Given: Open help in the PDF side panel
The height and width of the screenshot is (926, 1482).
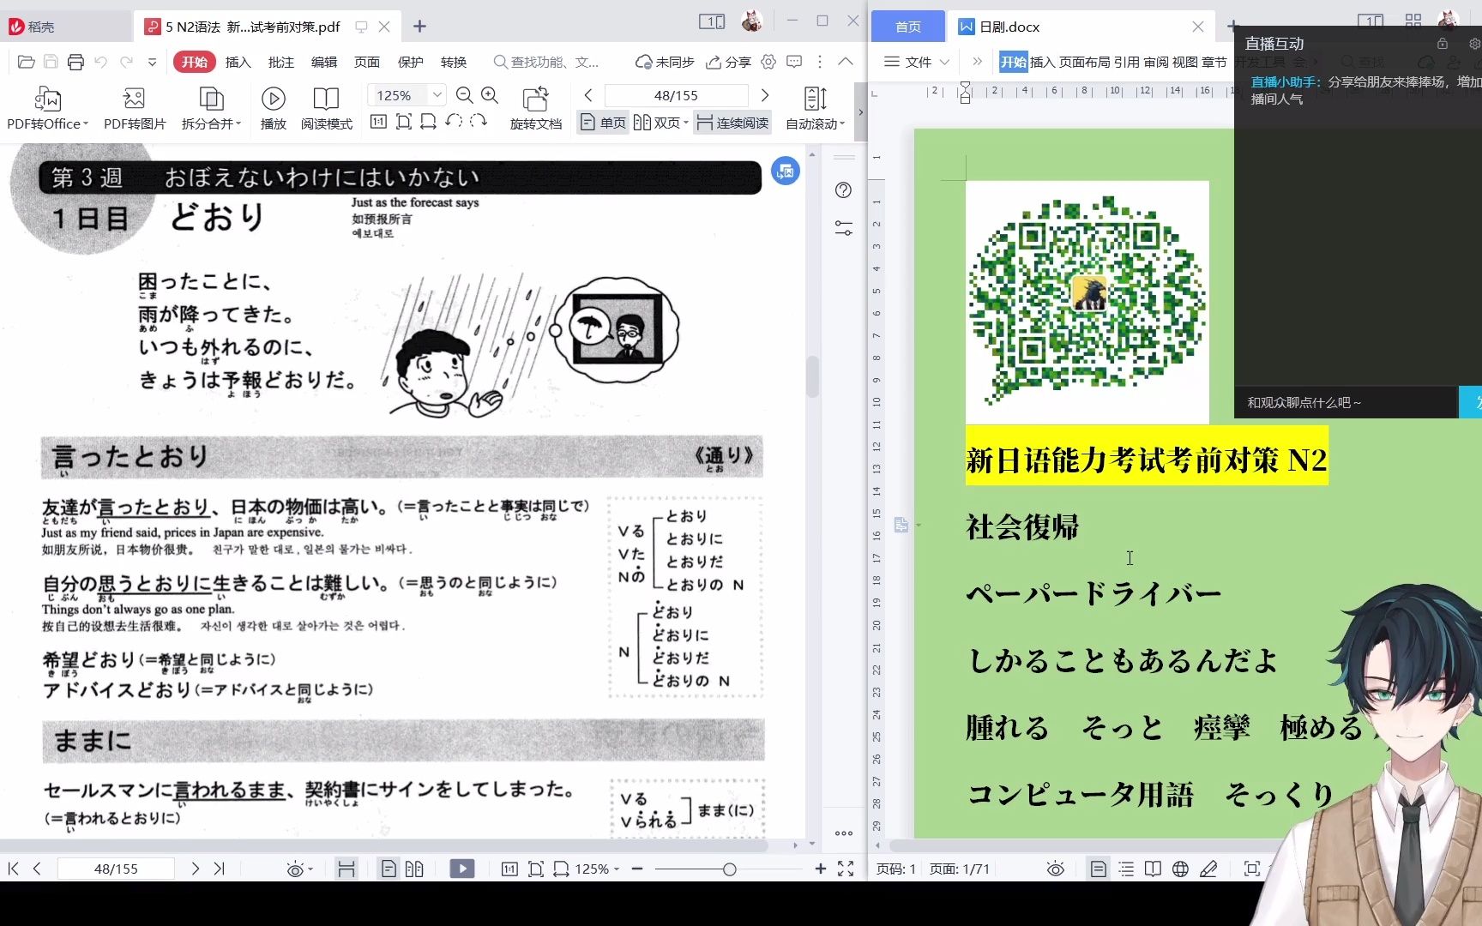Looking at the screenshot, I should [x=843, y=190].
